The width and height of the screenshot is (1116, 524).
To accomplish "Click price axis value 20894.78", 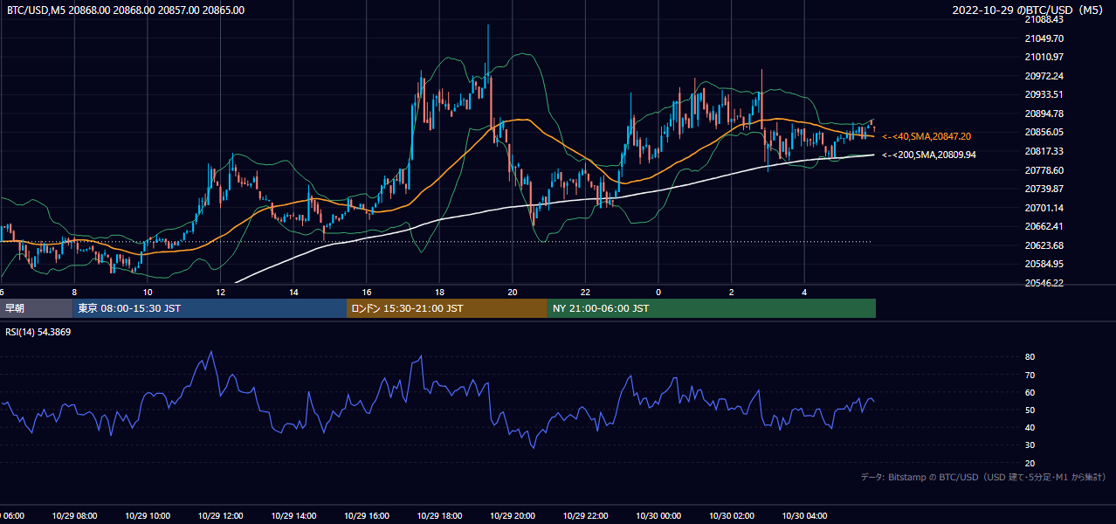I will pos(1044,114).
